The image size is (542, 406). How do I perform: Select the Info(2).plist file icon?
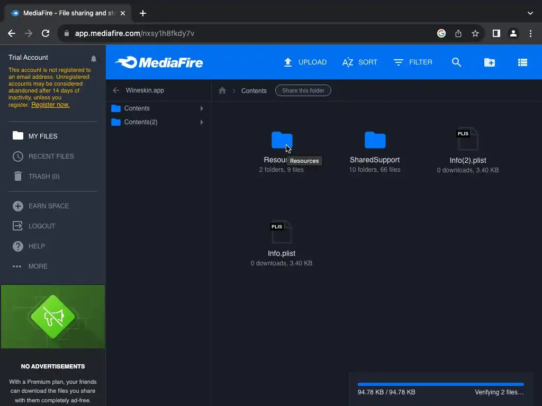[x=467, y=139]
